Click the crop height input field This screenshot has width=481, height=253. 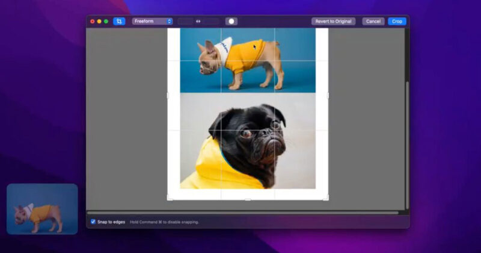211,21
